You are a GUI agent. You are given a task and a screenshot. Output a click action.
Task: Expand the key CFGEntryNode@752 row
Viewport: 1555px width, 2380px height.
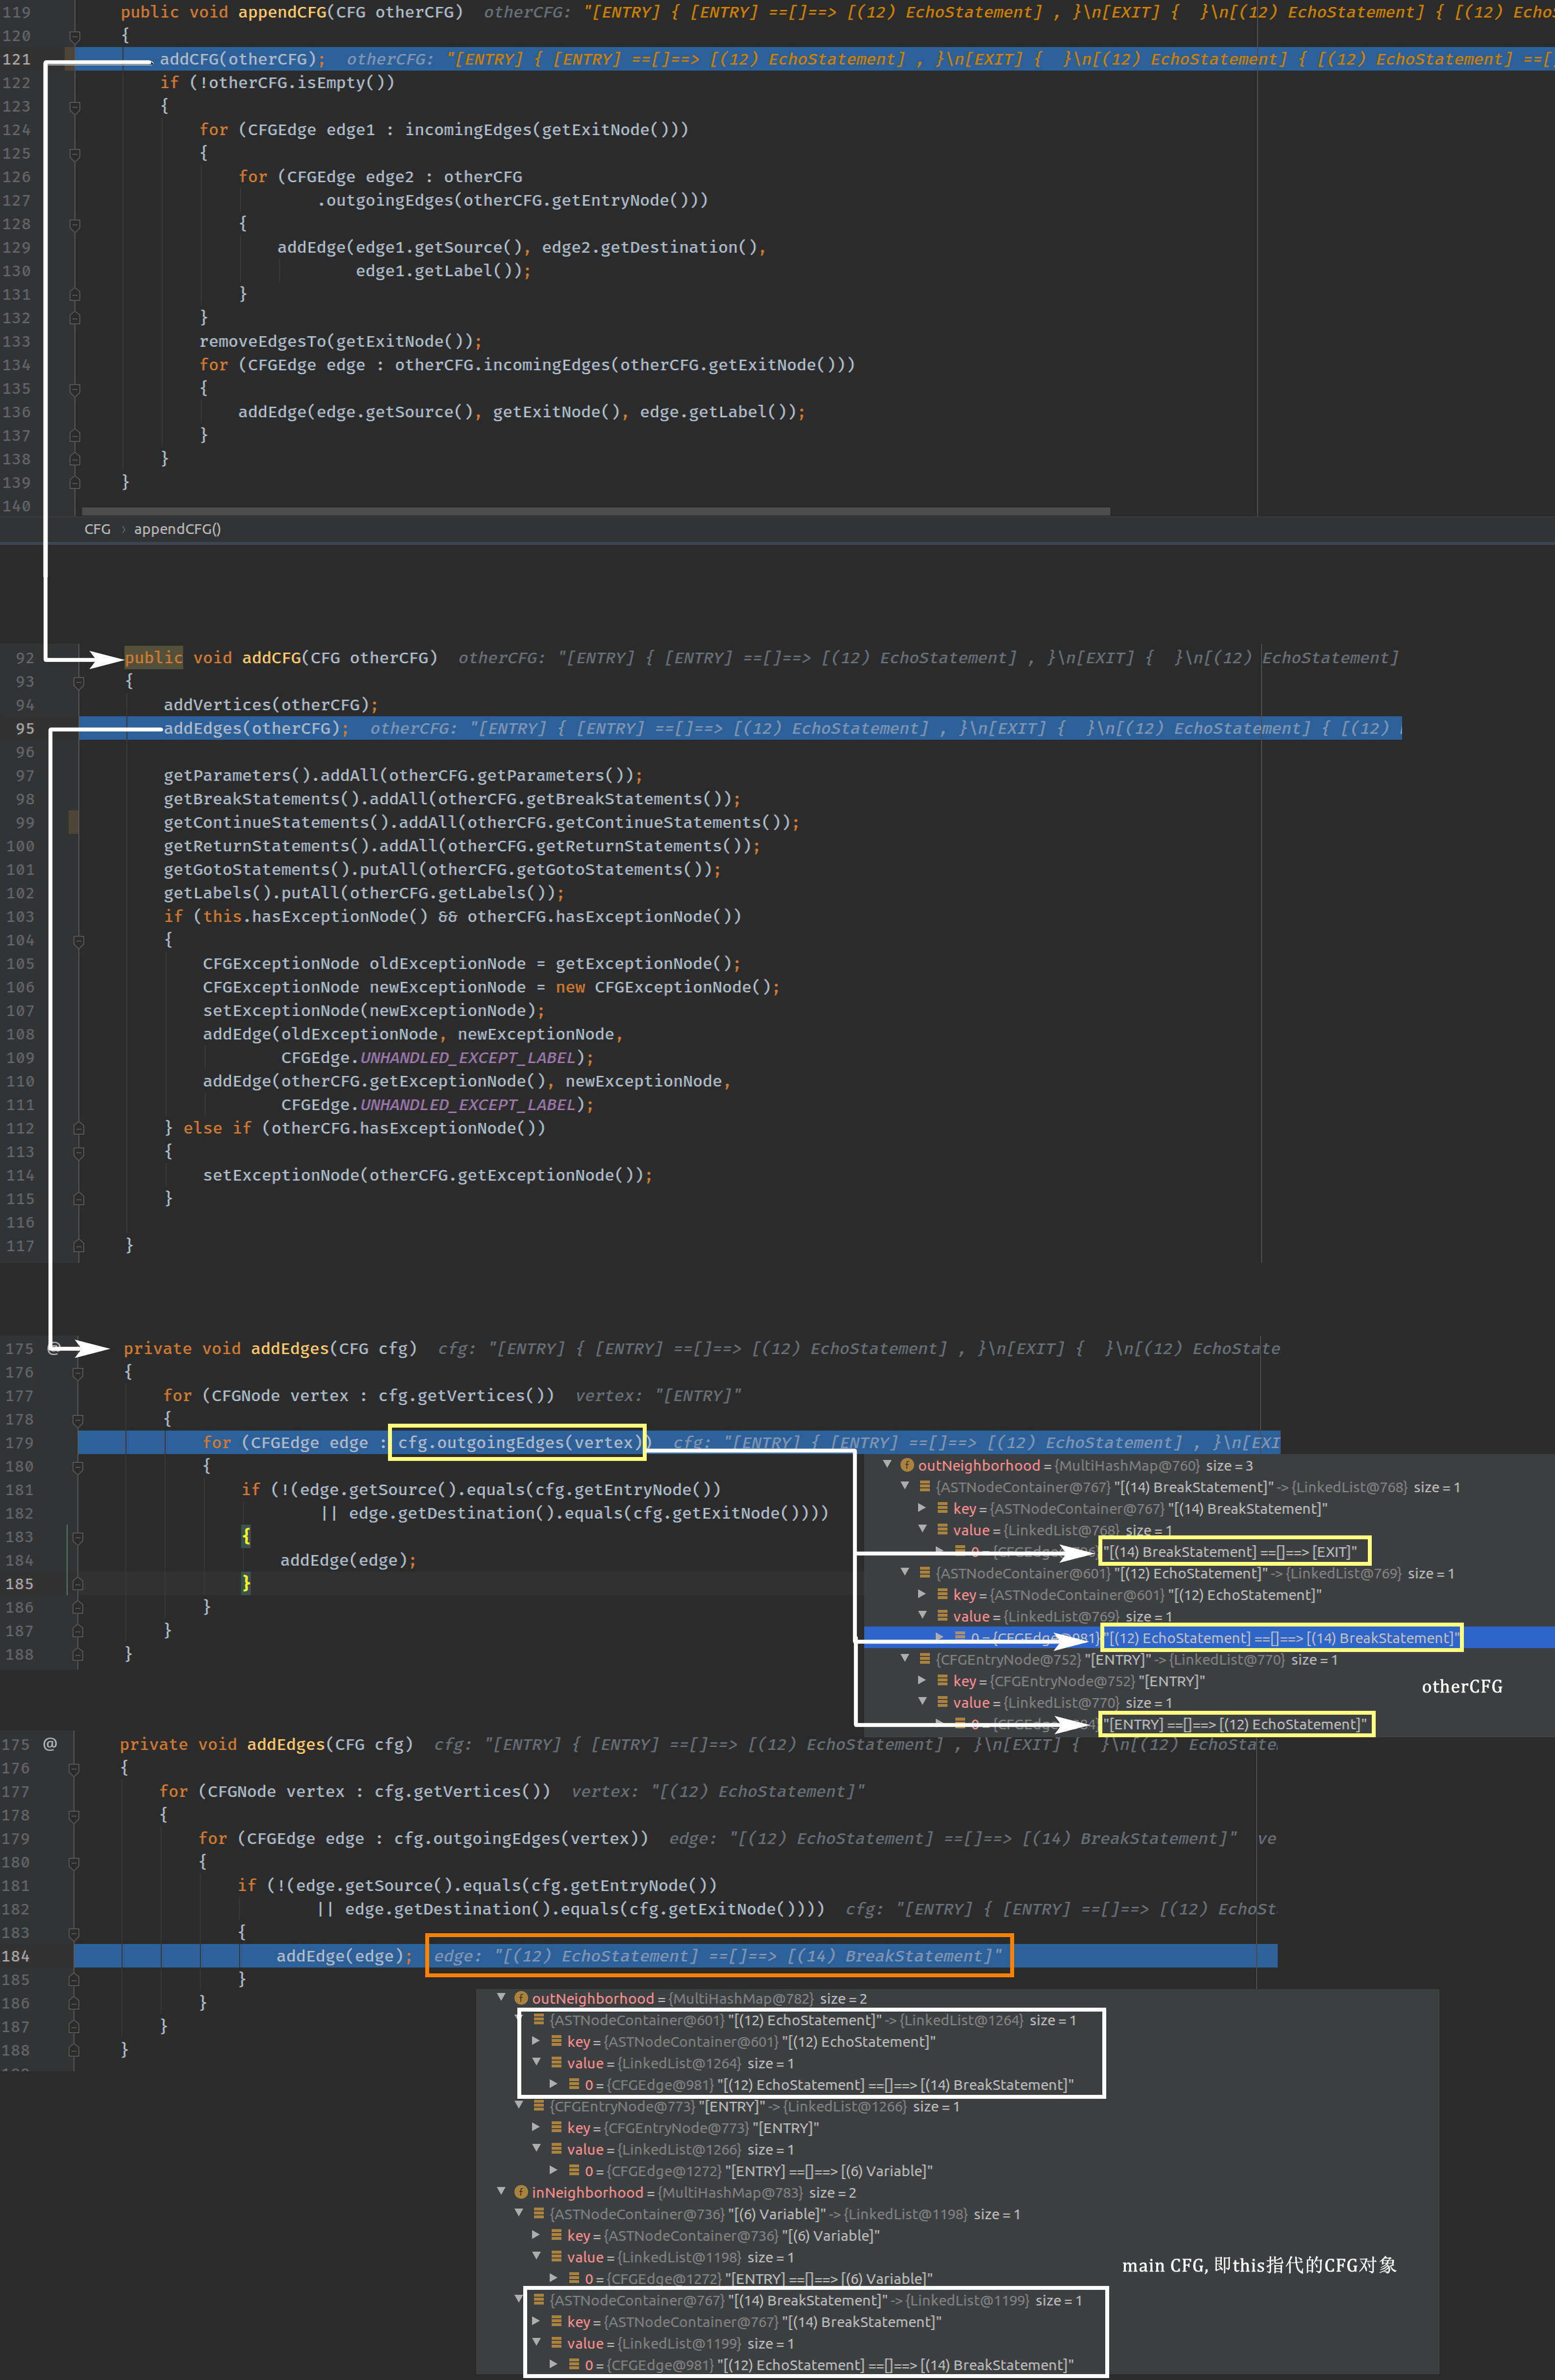point(923,1681)
